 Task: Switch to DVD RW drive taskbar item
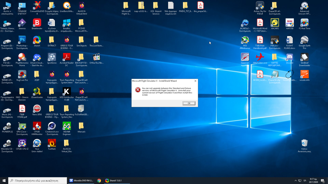click(x=81, y=180)
